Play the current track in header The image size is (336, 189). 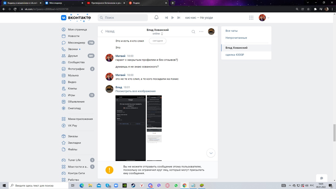point(172,18)
